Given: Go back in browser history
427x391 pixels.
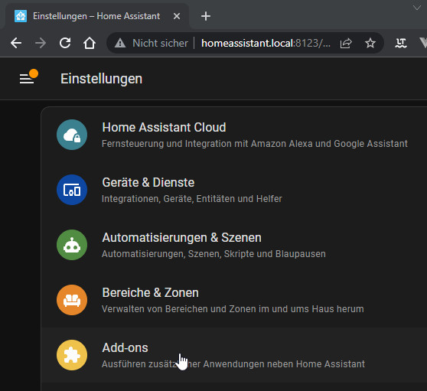Looking at the screenshot, I should click(16, 43).
